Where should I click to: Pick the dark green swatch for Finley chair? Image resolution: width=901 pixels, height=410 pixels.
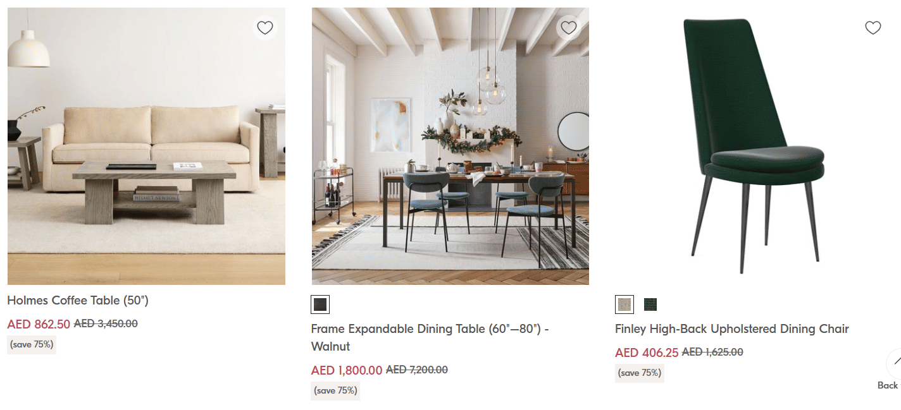650,304
